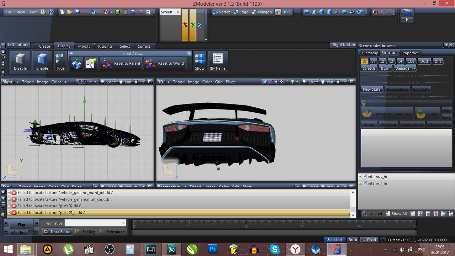Click the Disable cube button
This screenshot has width=455, height=256.
20,62
